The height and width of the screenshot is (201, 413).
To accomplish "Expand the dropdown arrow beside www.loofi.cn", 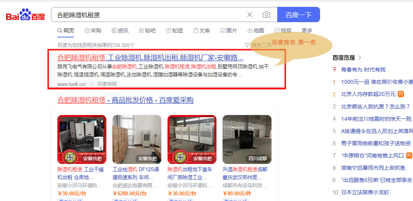I will click(92, 84).
